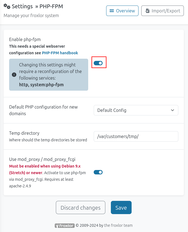Click the "Enable php-fpm" label text
The image size is (188, 232).
pos(25,39)
